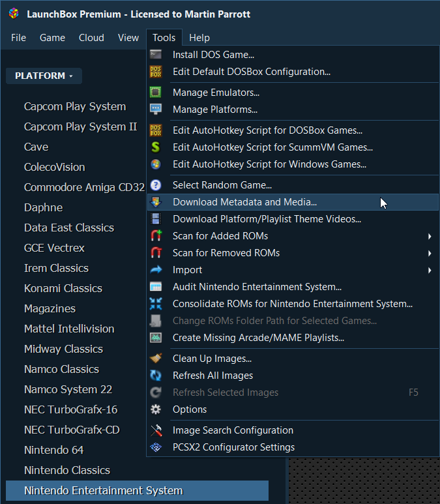Select Namco System 22 platform
The width and height of the screenshot is (440, 504).
[68, 389]
